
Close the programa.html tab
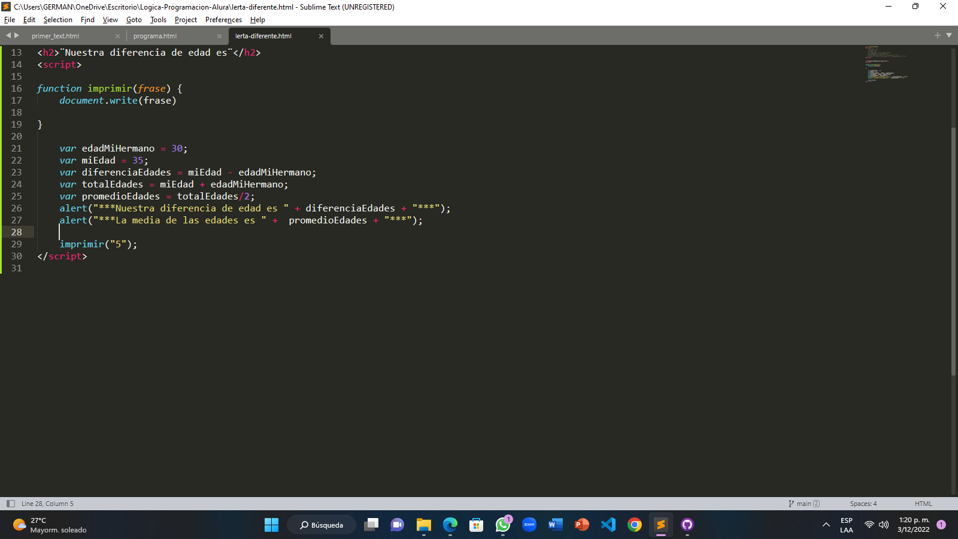(x=219, y=36)
